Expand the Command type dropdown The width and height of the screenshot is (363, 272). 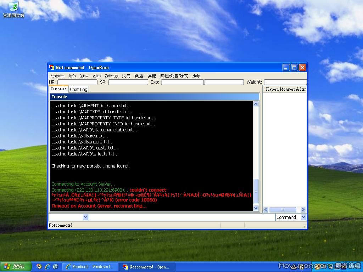click(x=303, y=217)
